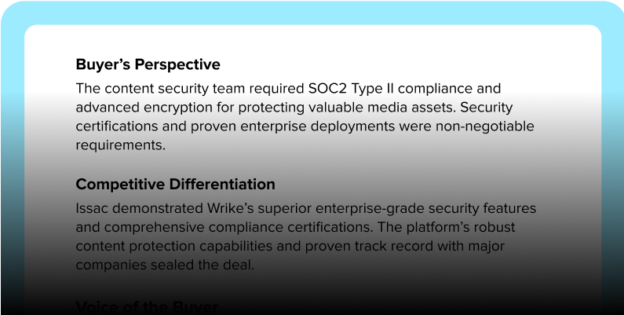Click the Buyer's Perspective heading
The height and width of the screenshot is (315, 624).
tap(148, 64)
